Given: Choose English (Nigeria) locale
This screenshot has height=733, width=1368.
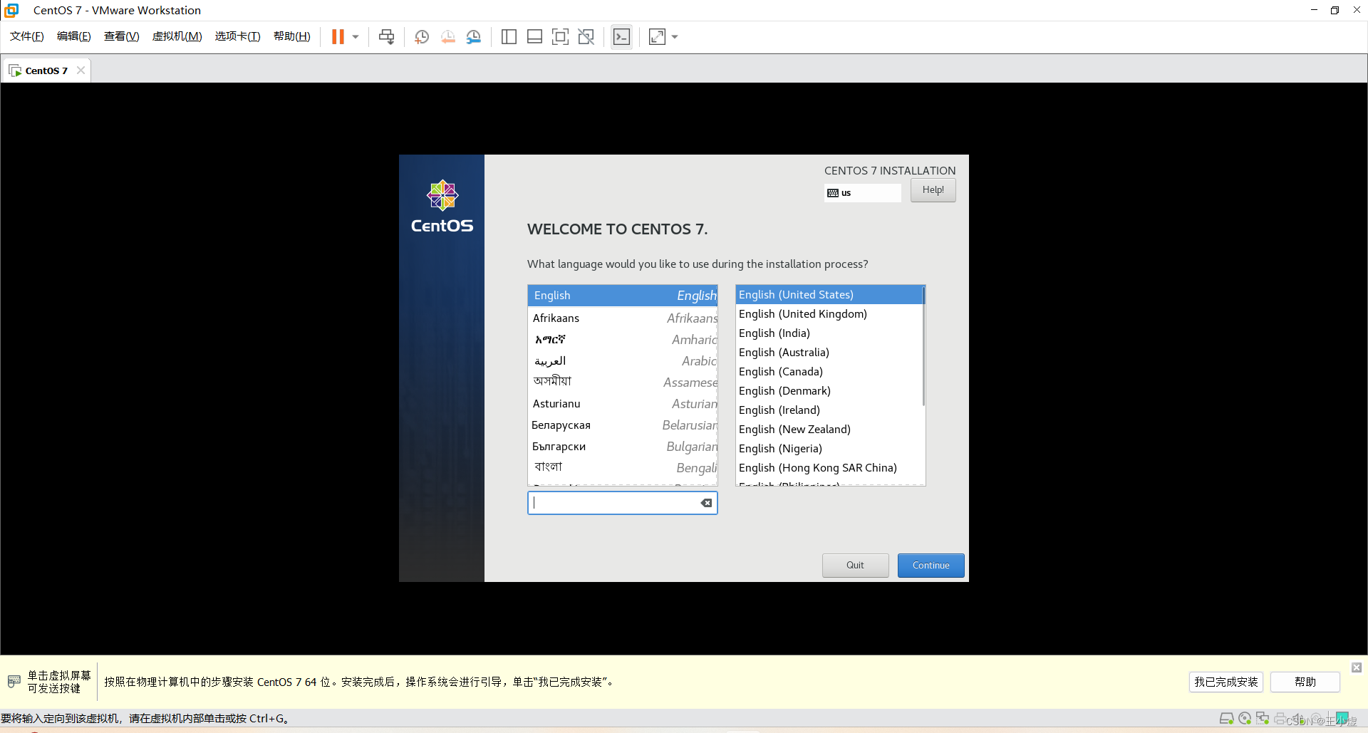Looking at the screenshot, I should 829,449.
